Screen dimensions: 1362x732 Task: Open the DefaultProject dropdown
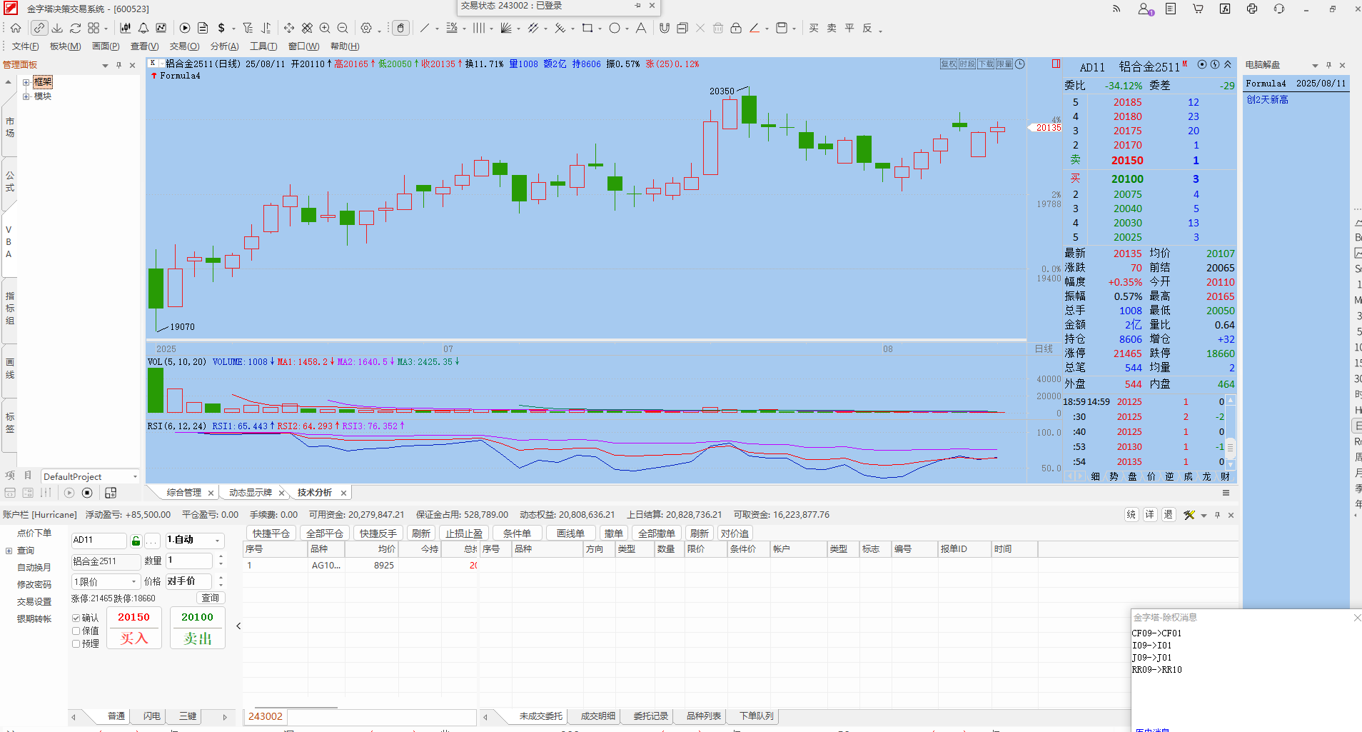click(135, 476)
